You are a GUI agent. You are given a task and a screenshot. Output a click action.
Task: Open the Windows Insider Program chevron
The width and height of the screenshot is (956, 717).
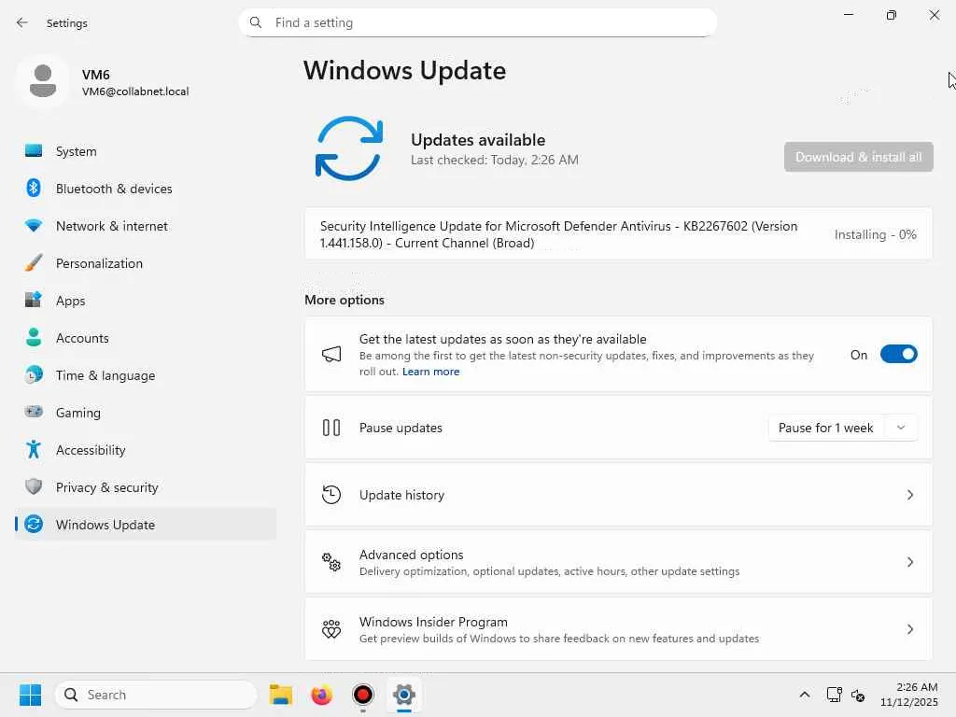(909, 628)
